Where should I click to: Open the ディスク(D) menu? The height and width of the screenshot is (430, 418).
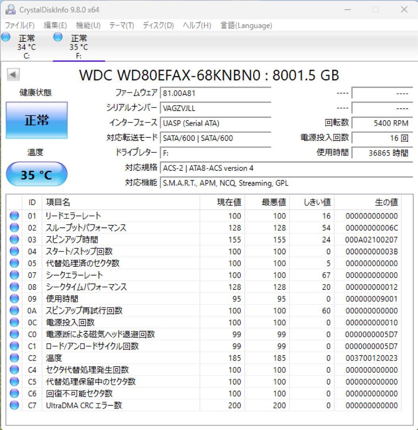click(x=158, y=25)
